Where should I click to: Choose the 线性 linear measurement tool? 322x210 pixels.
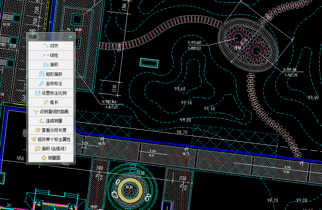pyautogui.click(x=51, y=55)
